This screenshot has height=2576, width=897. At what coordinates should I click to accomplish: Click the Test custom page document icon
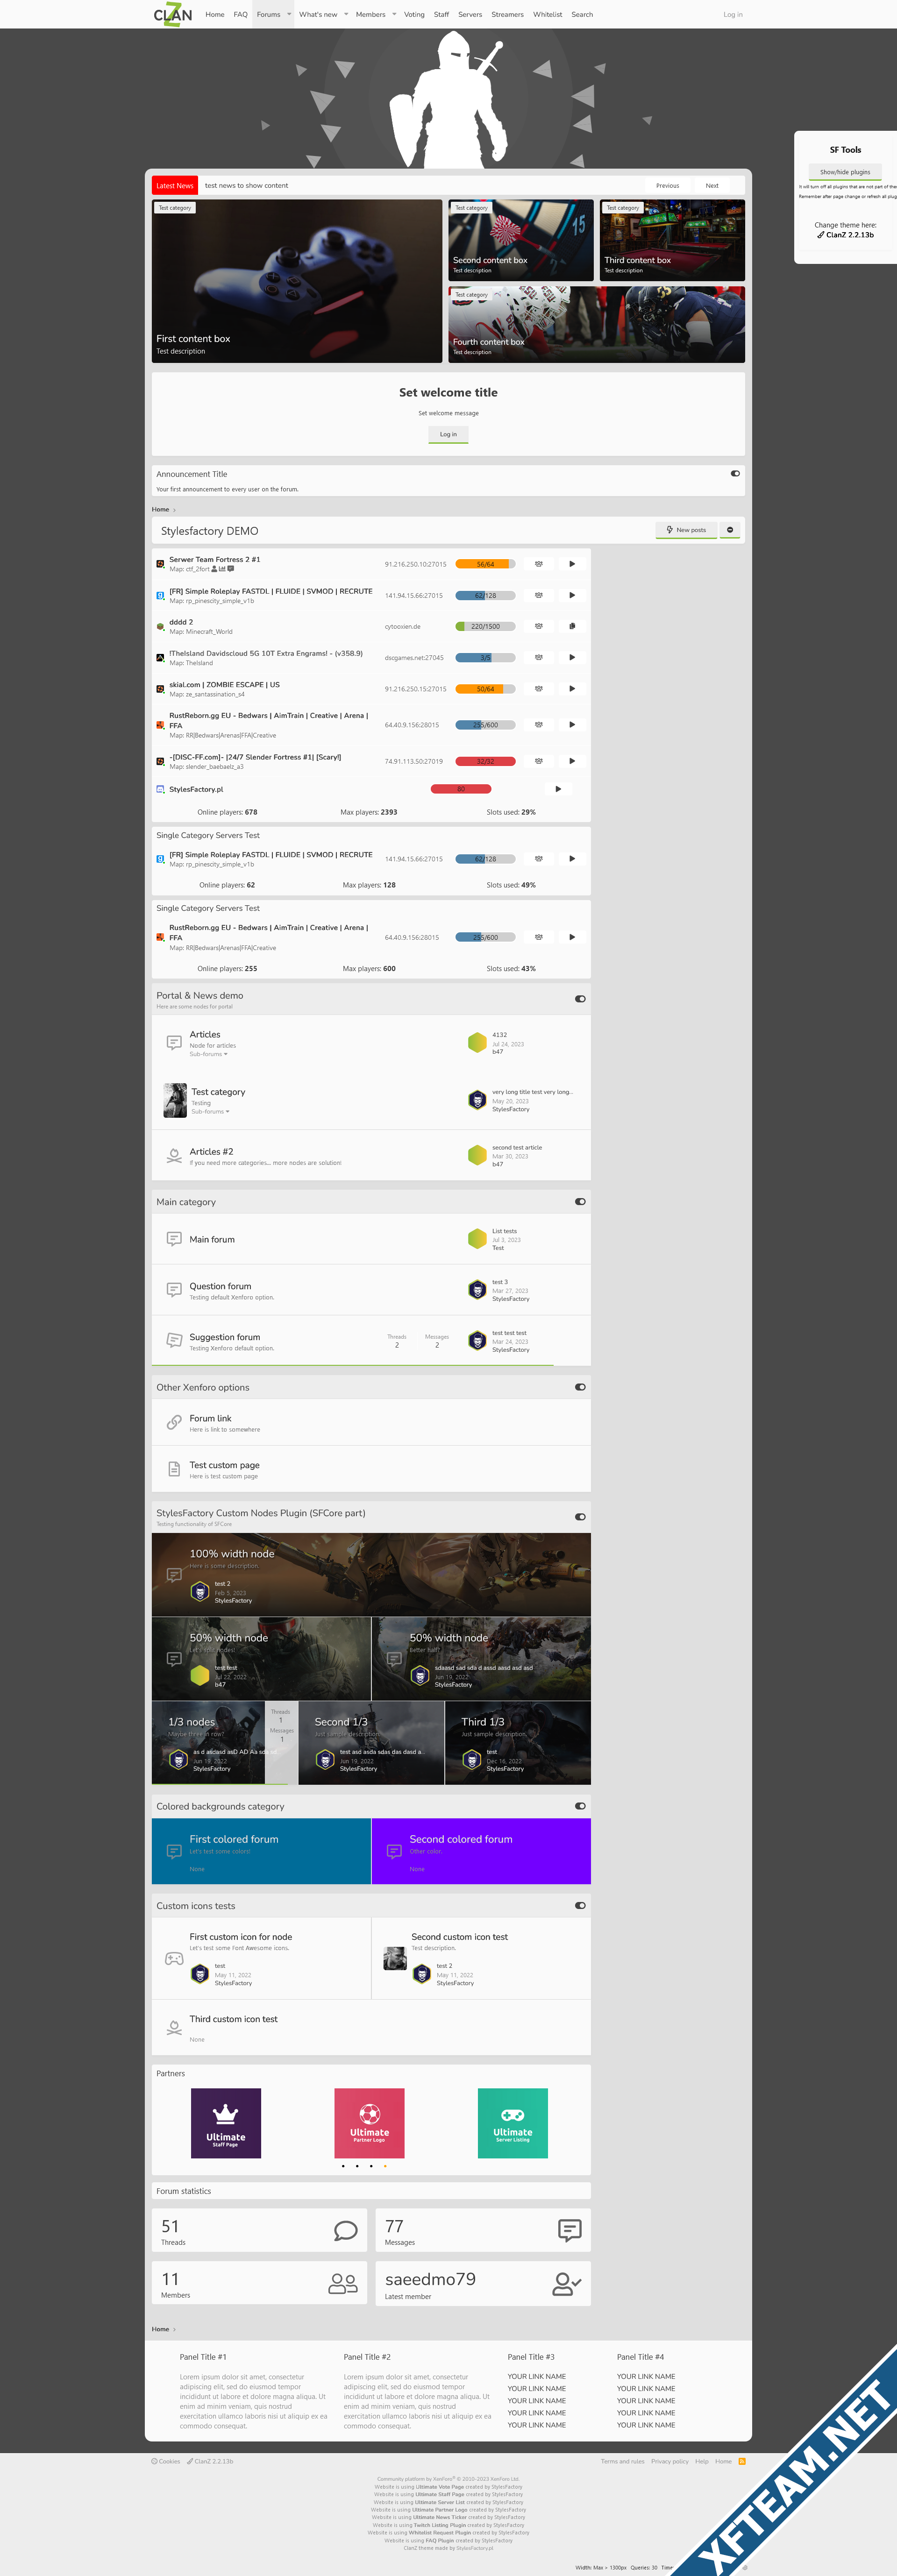[174, 1469]
